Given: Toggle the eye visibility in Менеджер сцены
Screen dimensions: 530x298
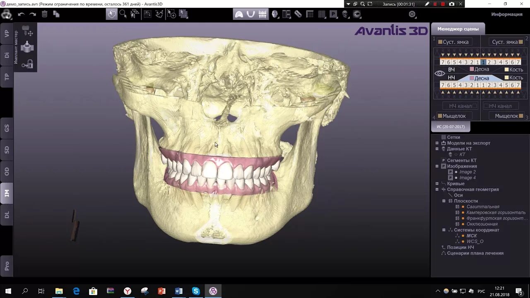Looking at the screenshot, I should [439, 73].
